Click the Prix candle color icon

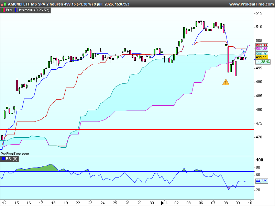(3, 10)
